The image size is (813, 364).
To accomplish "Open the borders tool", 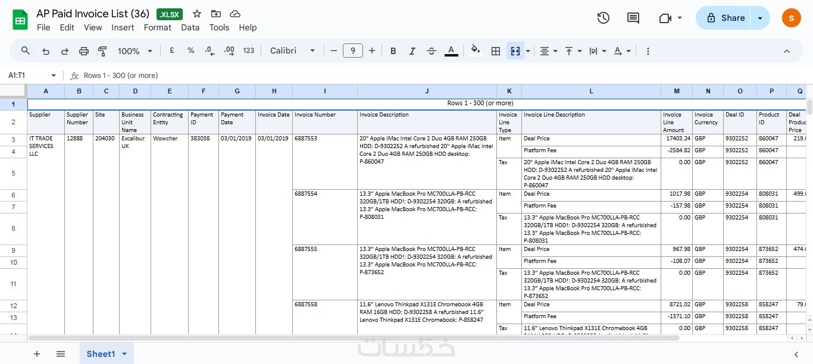I will tap(495, 51).
